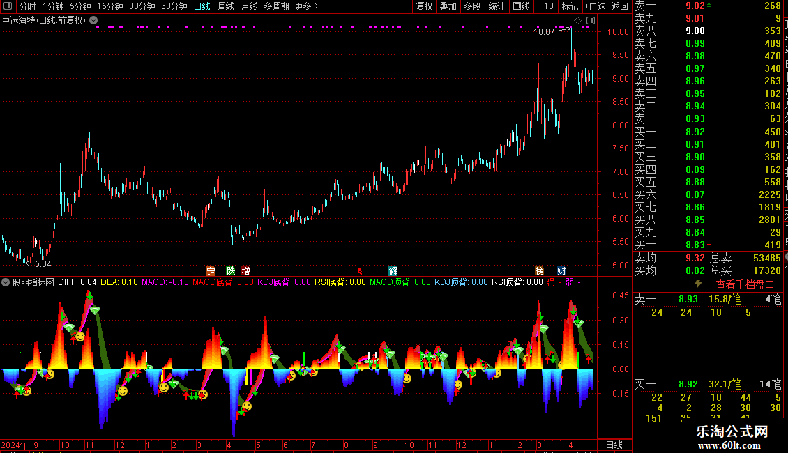This screenshot has width=788, height=453.
Task: Click the 买六 volume 2225
Action: pyautogui.click(x=770, y=194)
